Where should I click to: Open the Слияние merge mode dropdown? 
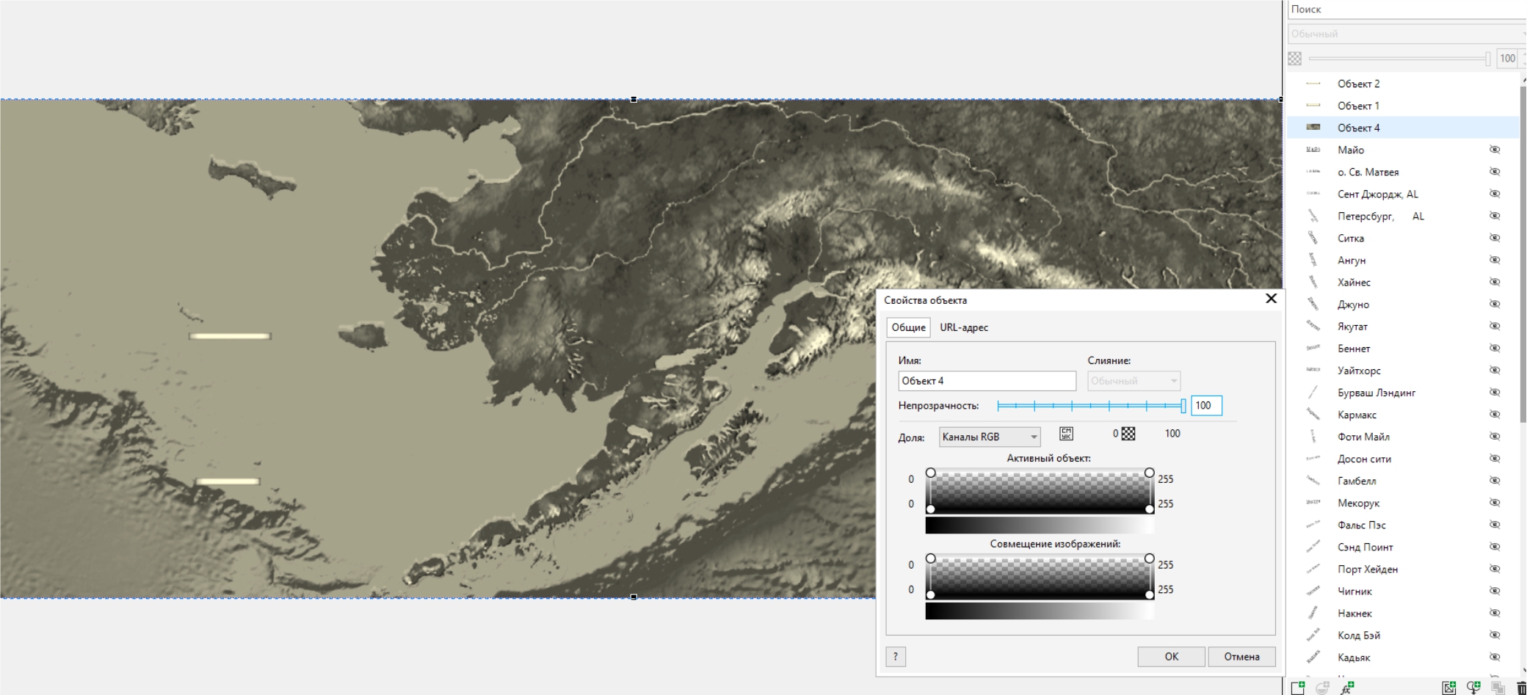[x=1134, y=381]
